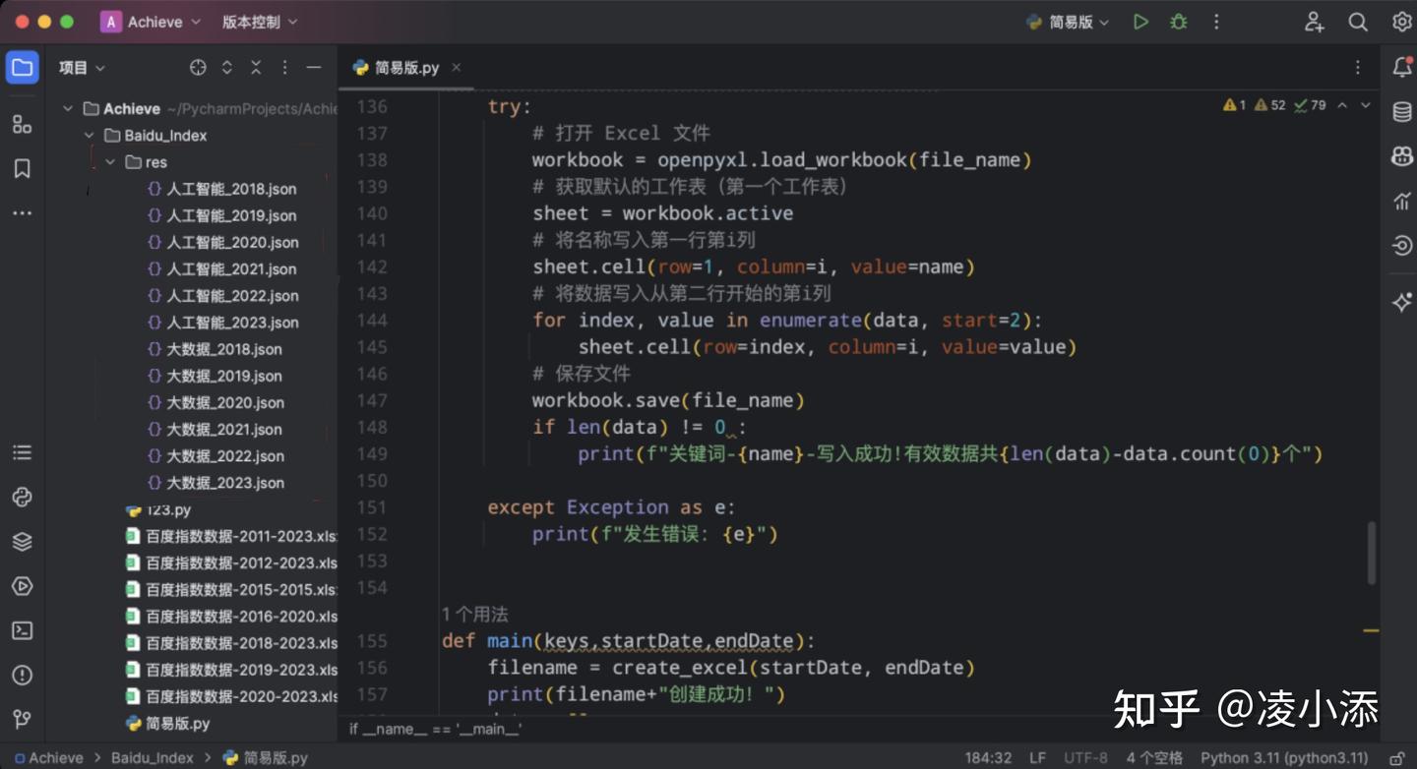Click Python 3.11 interpreter in status bar
This screenshot has height=769, width=1417.
[x=1285, y=757]
